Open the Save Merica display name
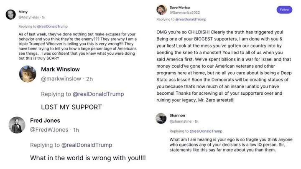Image resolution: width=301 pixels, height=169 pixels. point(179,8)
